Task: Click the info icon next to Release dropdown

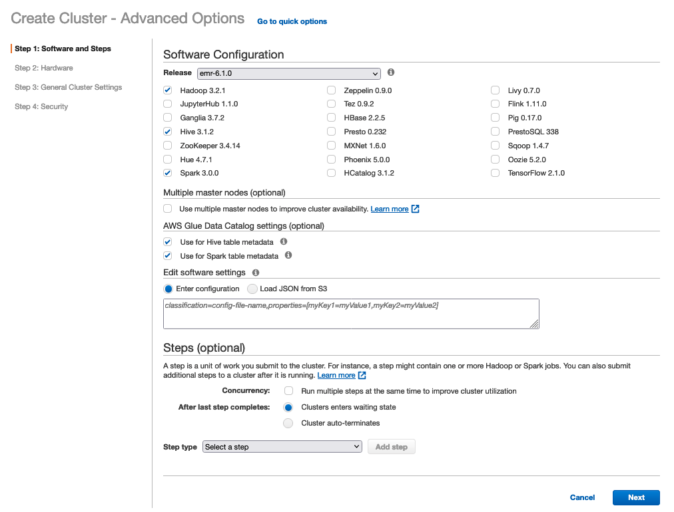Action: click(x=391, y=72)
